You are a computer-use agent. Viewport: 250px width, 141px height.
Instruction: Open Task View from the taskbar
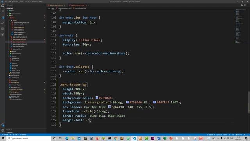coord(60,138)
